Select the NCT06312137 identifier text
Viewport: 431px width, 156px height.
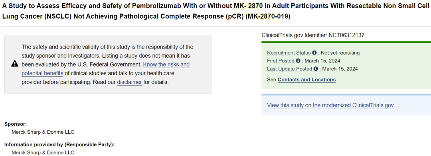coord(346,35)
